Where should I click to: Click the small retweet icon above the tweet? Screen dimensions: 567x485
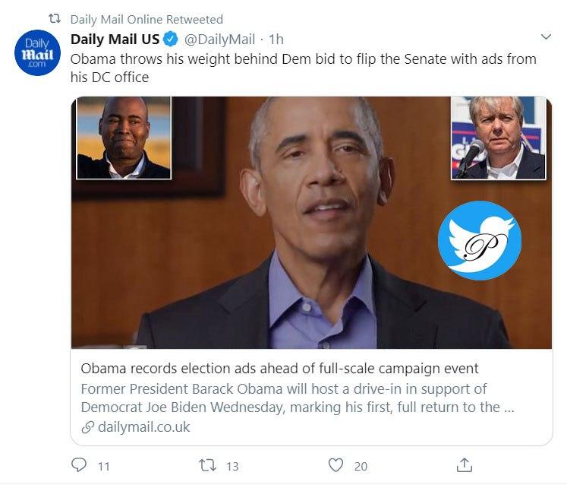54,19
